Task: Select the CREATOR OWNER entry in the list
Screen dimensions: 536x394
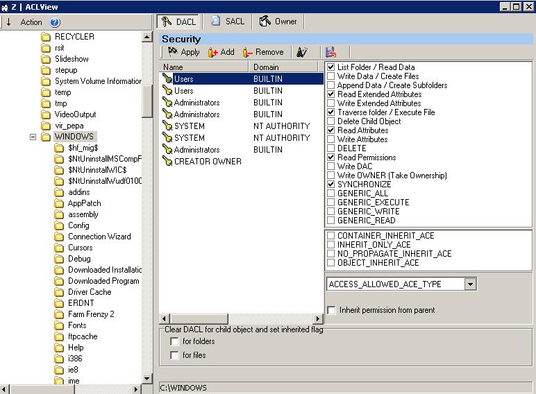Action: pos(207,162)
